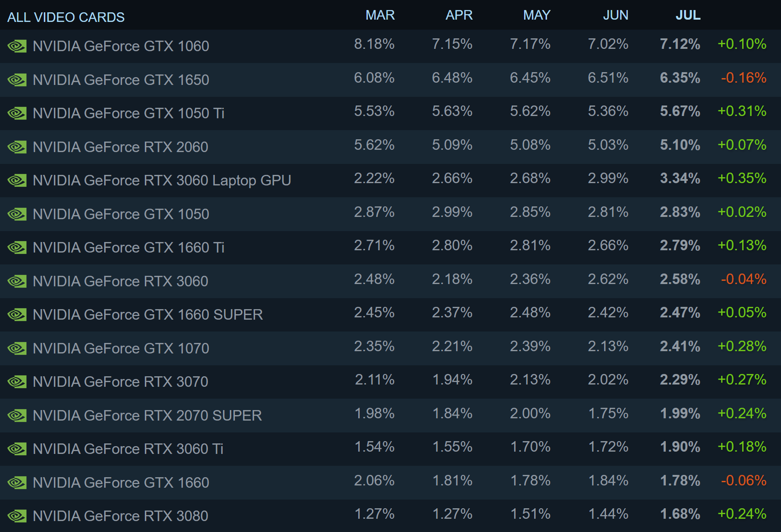The image size is (781, 532).
Task: Click the NVIDIA icon next to GTX 1070
Action: (17, 348)
